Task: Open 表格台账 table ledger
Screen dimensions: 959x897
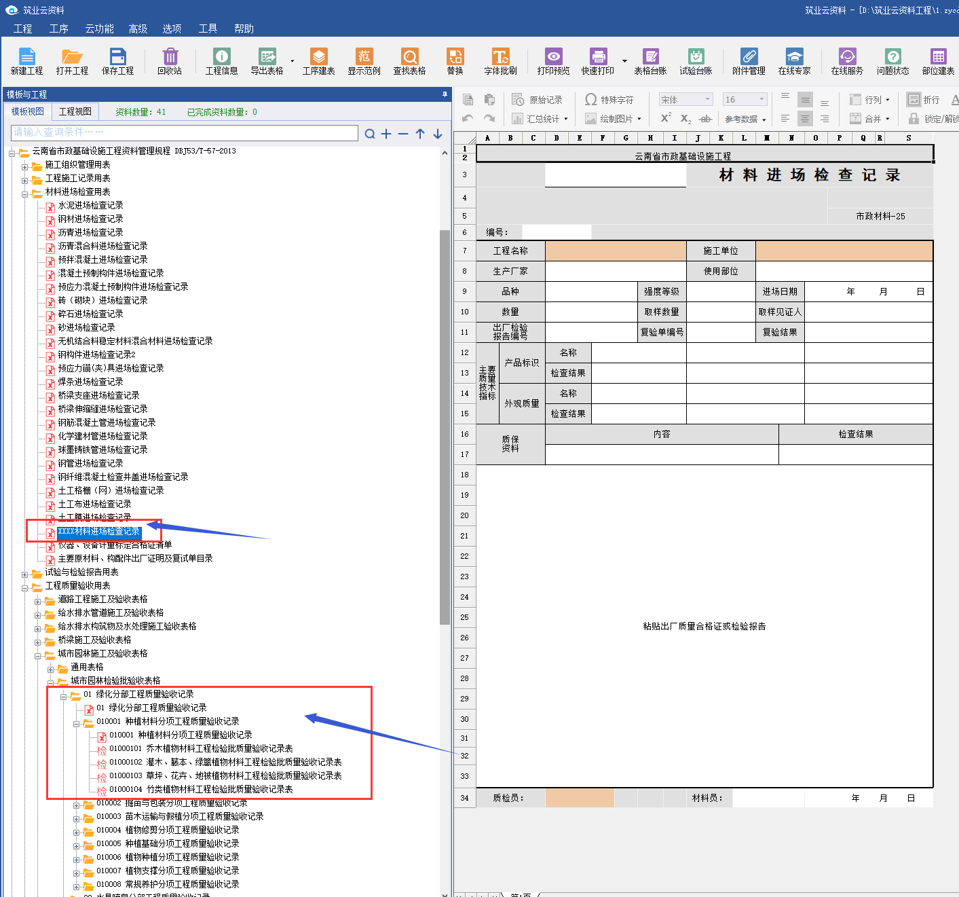Action: point(650,61)
